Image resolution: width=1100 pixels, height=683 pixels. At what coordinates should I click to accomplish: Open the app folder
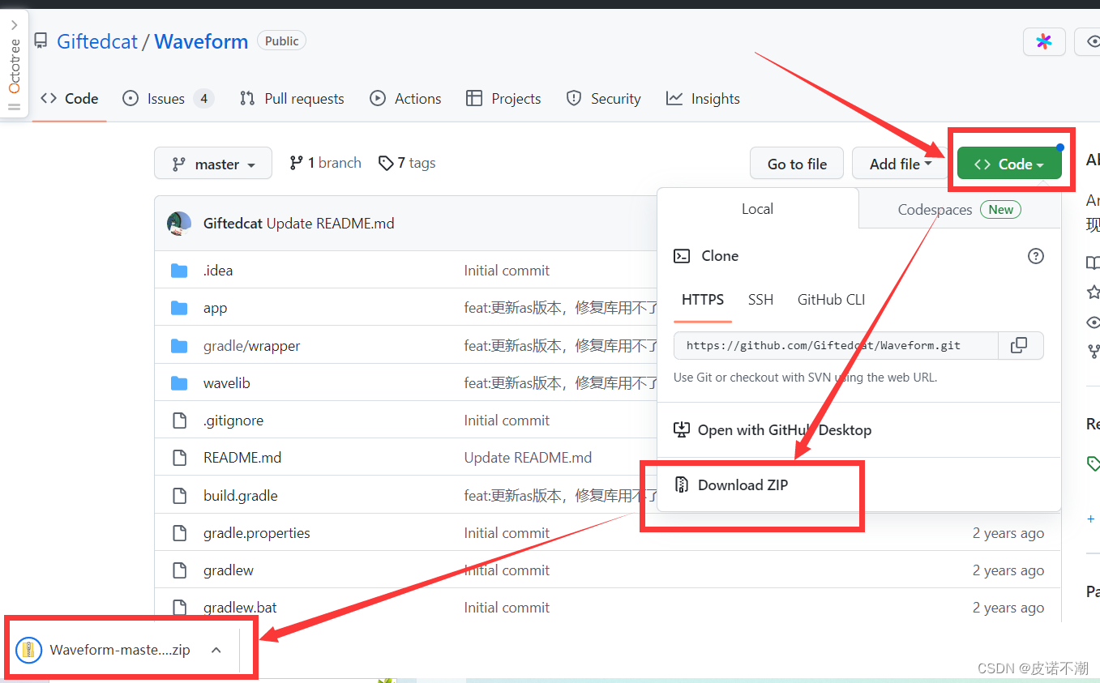215,308
